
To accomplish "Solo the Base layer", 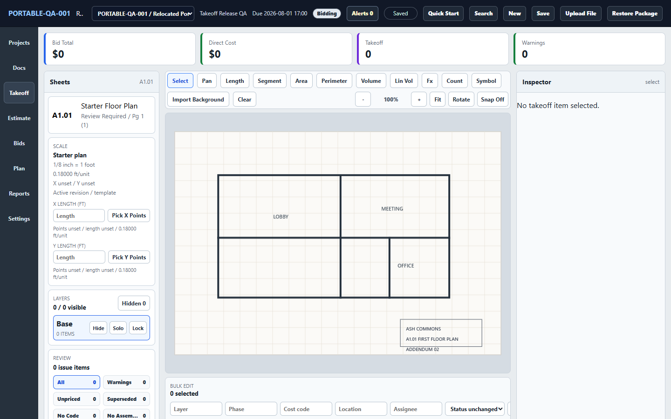I will 118,328.
